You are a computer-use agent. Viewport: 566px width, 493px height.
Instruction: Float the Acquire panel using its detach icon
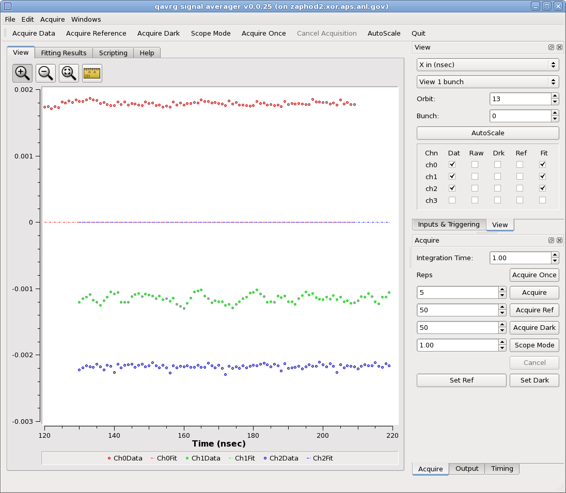551,240
